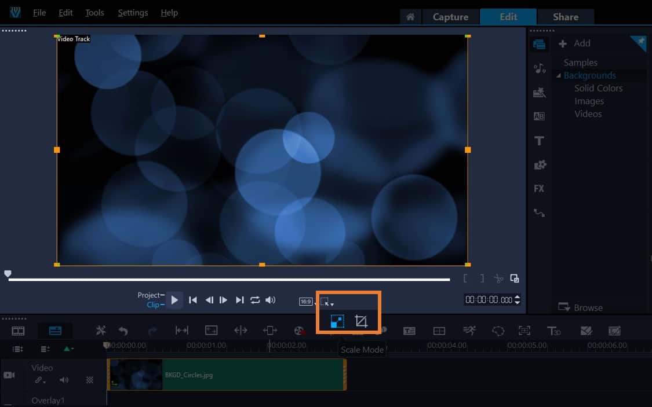Undo the last action
This screenshot has width=652, height=407.
click(123, 331)
